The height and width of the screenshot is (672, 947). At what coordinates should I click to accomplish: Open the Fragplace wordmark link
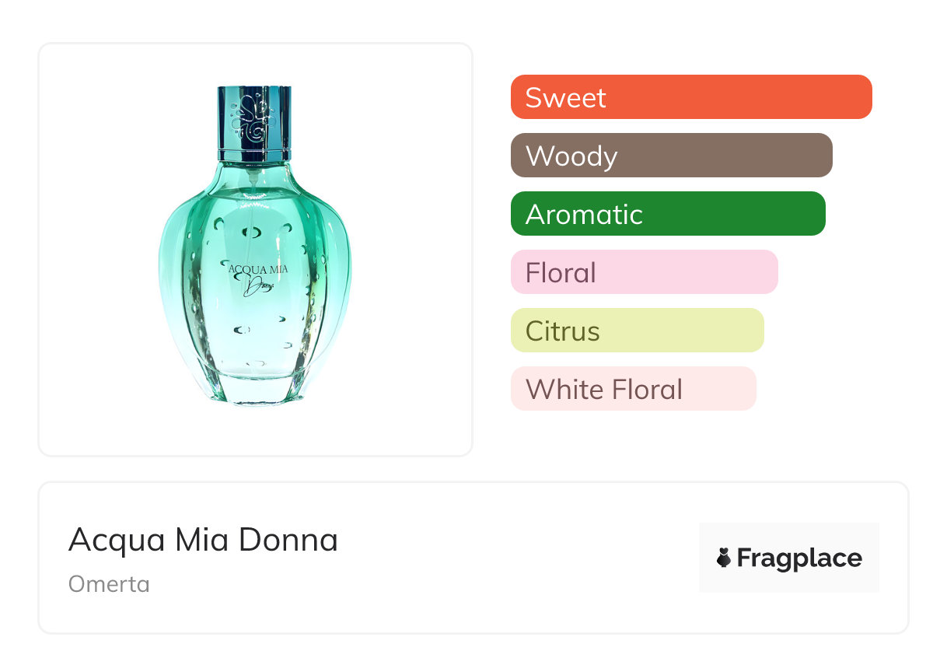[x=799, y=558]
